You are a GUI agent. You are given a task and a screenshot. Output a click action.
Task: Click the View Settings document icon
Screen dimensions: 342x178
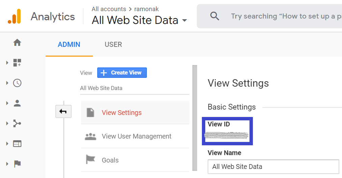click(90, 112)
